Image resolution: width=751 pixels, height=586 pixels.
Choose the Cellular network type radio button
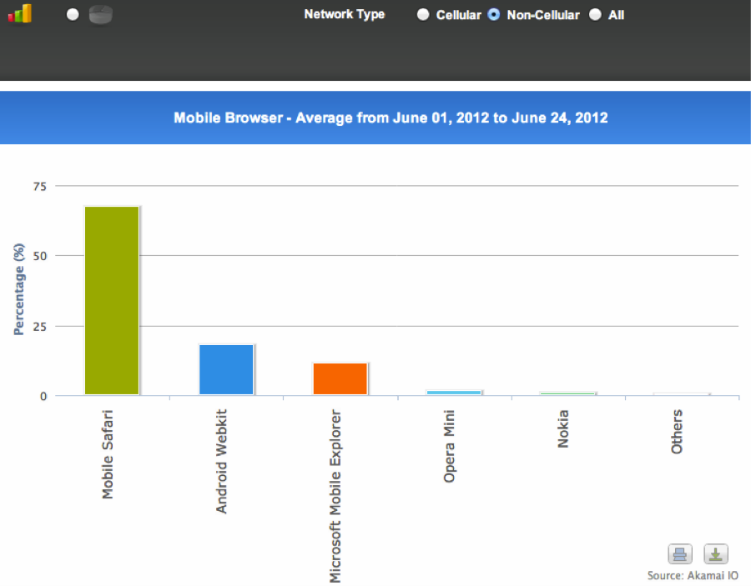point(423,14)
